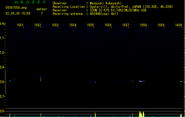185x117 pixels.
Task: Click the meteor echo just after 1555
Action: (x=95, y=82)
